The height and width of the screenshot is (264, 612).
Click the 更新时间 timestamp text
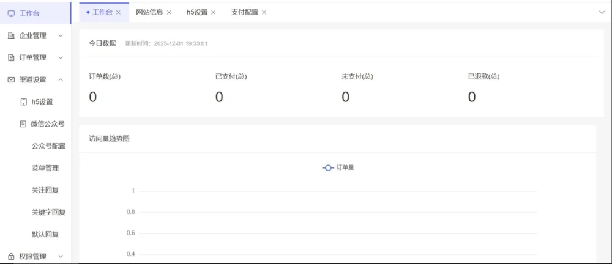point(166,43)
